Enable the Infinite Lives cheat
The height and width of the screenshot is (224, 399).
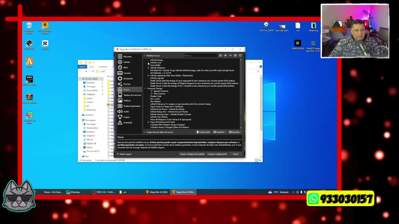click(148, 63)
